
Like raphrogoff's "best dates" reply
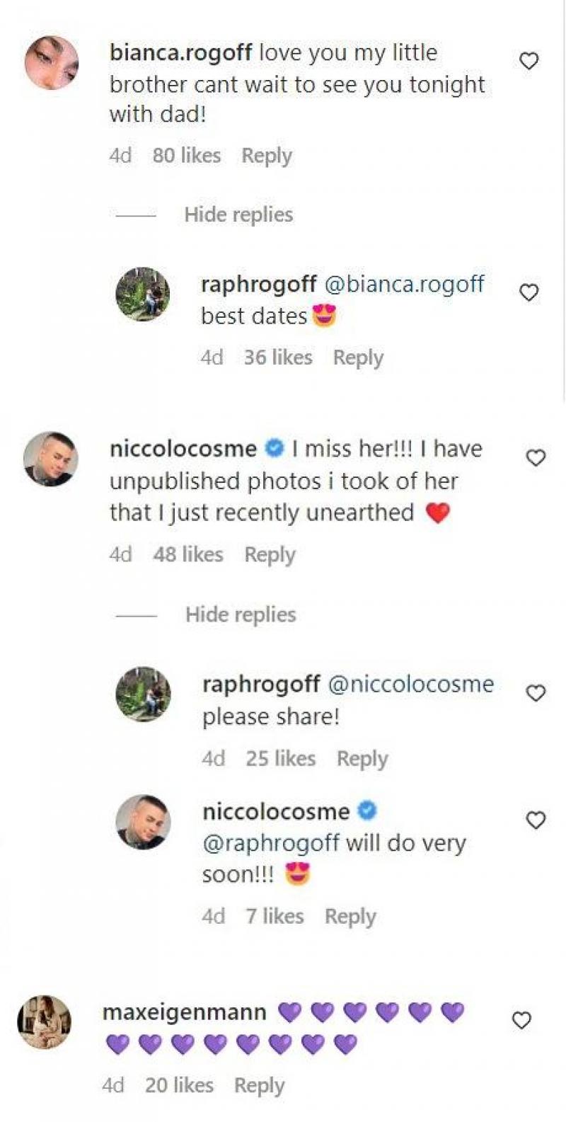point(529,292)
